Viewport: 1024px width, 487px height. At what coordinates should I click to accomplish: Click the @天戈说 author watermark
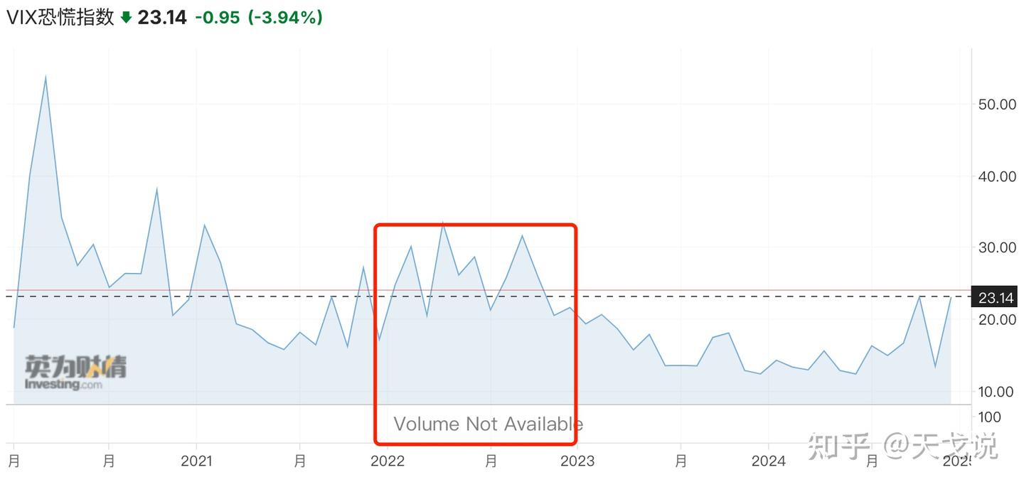[941, 446]
